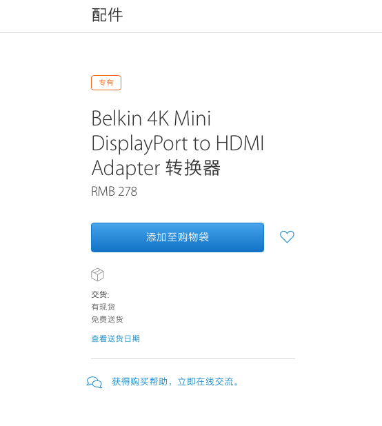This screenshot has width=382, height=426.
Task: Click the RMB 278 price
Action: tap(114, 191)
